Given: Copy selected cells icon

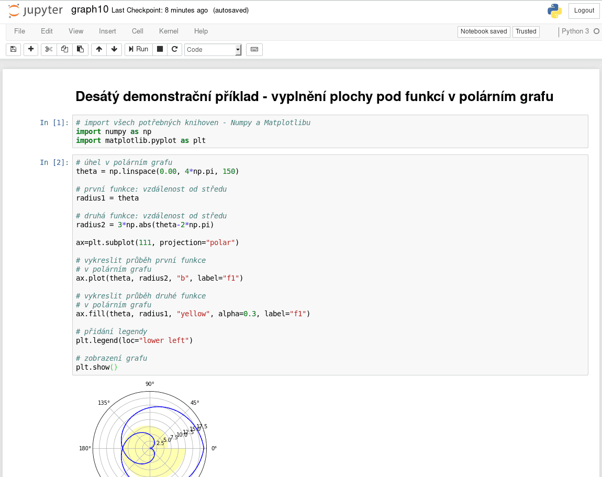Looking at the screenshot, I should tap(64, 49).
